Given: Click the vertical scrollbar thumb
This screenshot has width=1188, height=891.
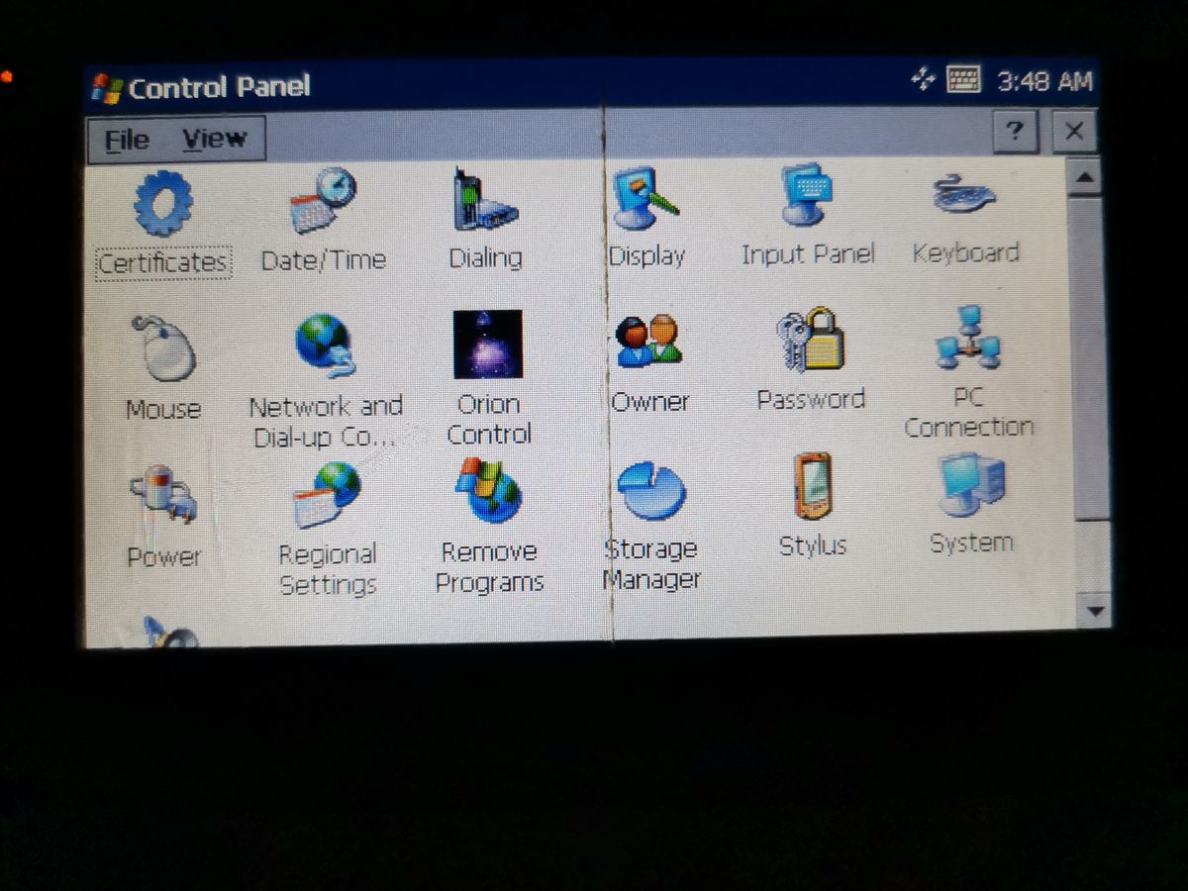Looking at the screenshot, I should pyautogui.click(x=1089, y=356).
